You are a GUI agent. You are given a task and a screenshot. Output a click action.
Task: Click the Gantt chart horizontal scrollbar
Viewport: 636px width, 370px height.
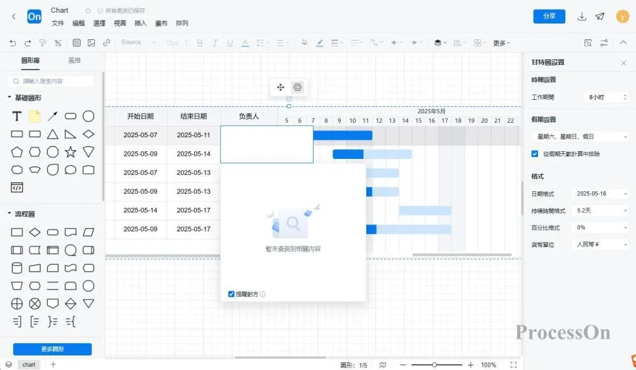[x=462, y=255]
